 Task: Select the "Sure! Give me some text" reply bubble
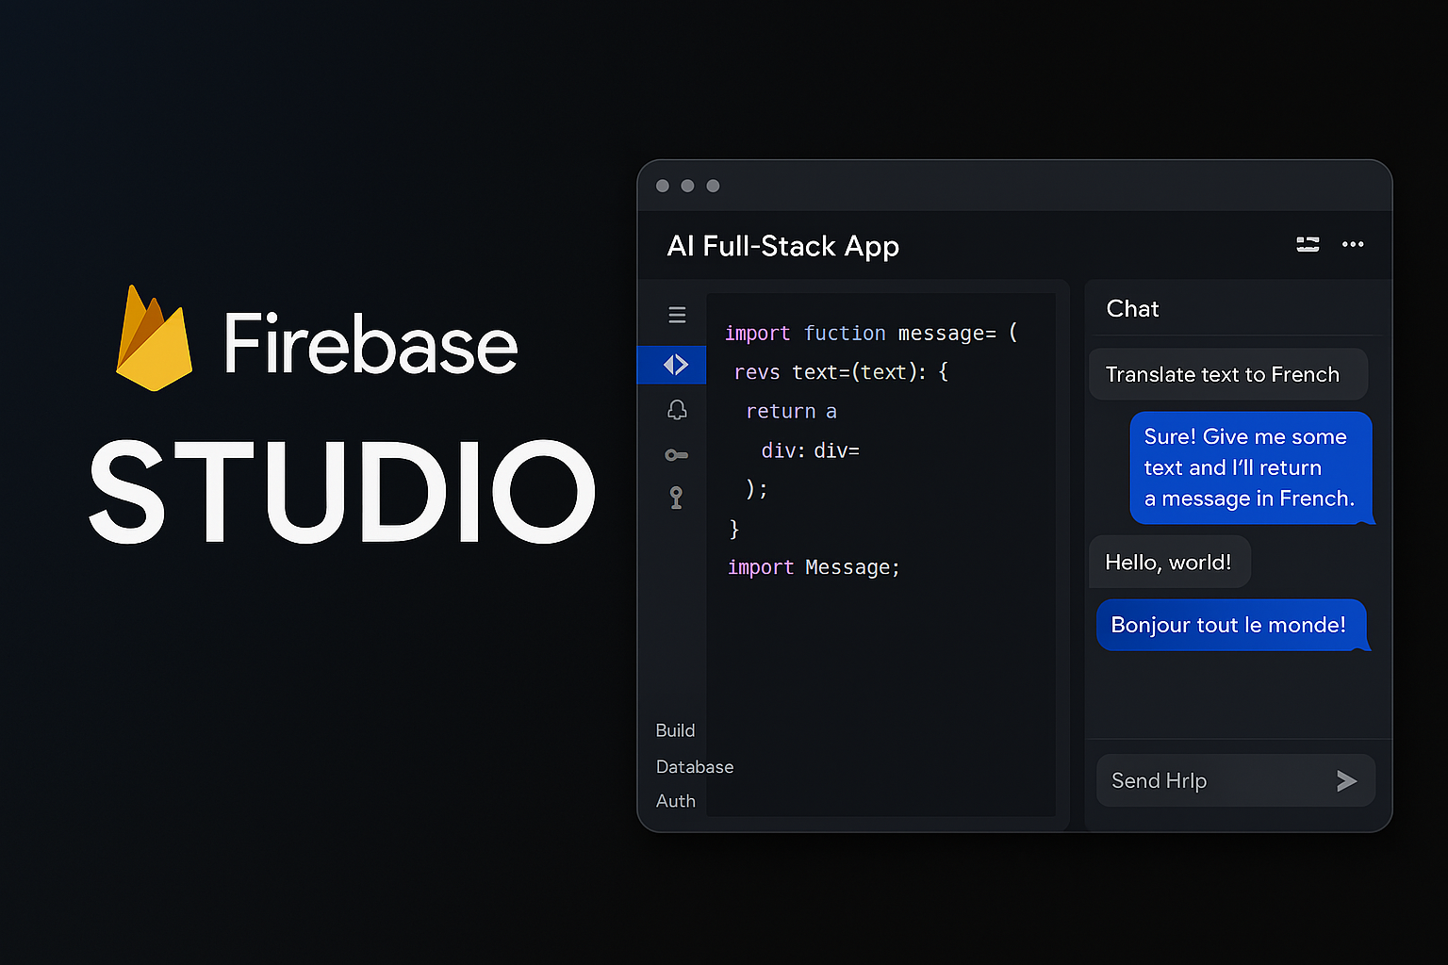pyautogui.click(x=1251, y=467)
